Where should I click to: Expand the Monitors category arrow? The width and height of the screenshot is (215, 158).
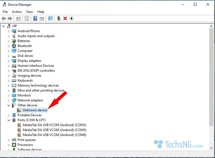(x=9, y=96)
